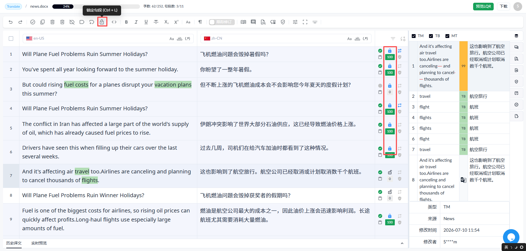Expand the bottom panel chevron
This screenshot has width=526, height=251.
tap(402, 243)
